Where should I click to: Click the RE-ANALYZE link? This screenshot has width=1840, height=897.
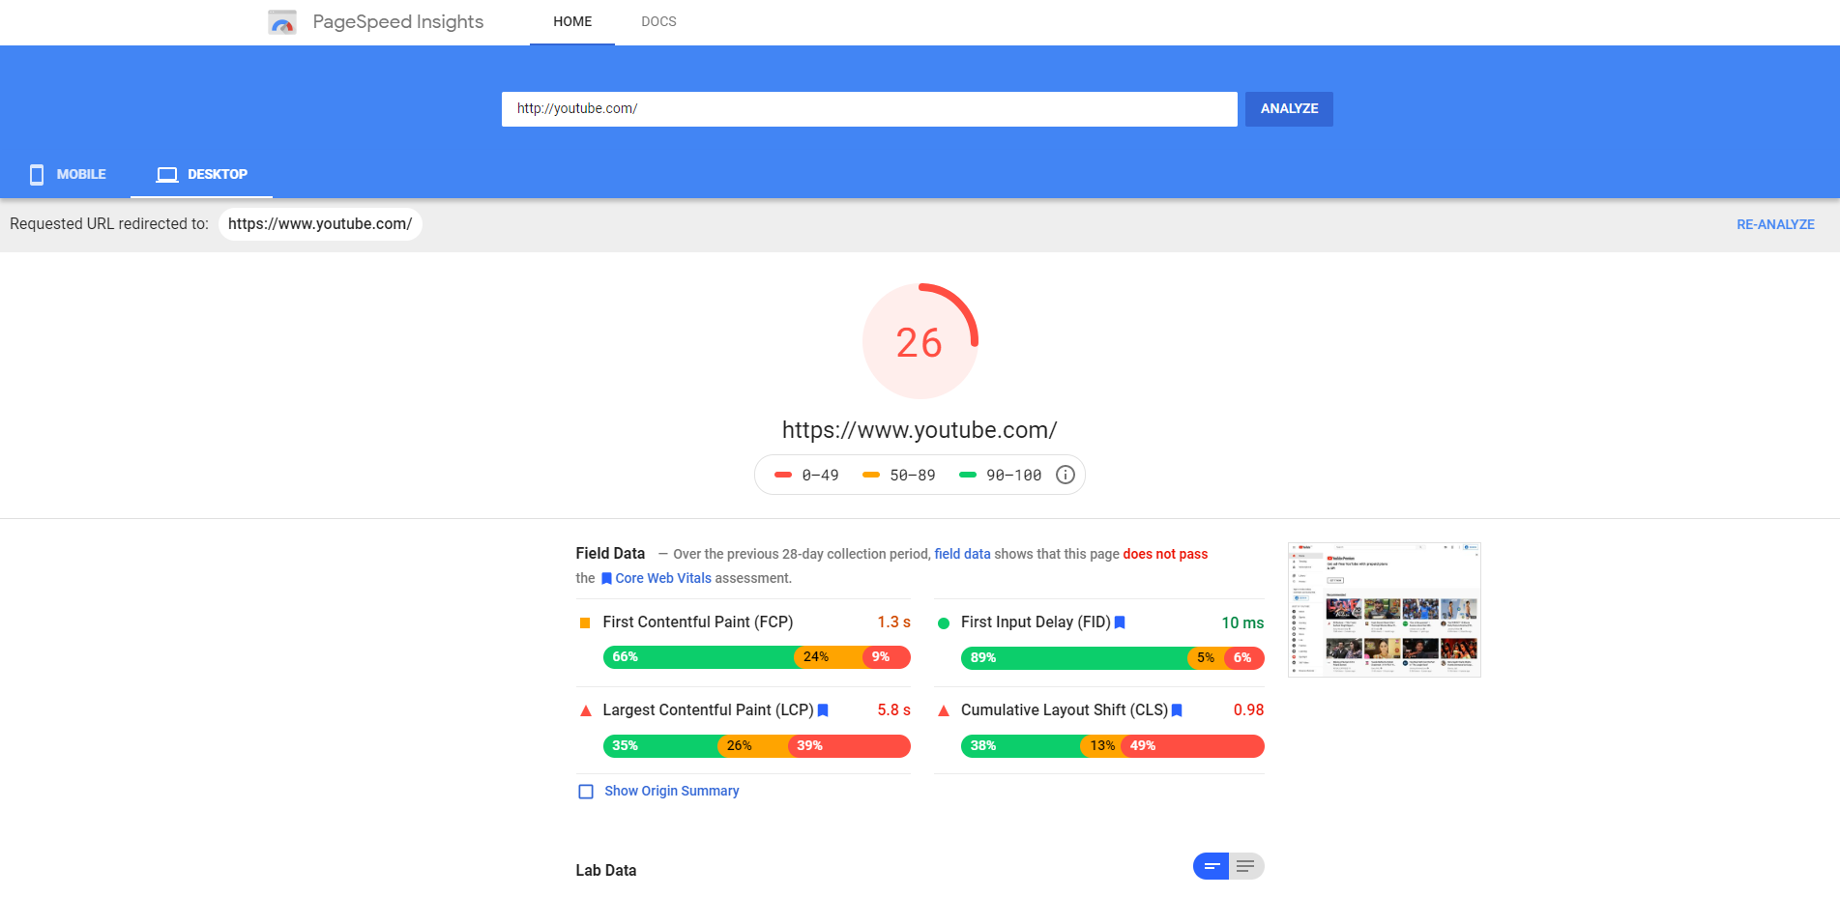(x=1775, y=224)
